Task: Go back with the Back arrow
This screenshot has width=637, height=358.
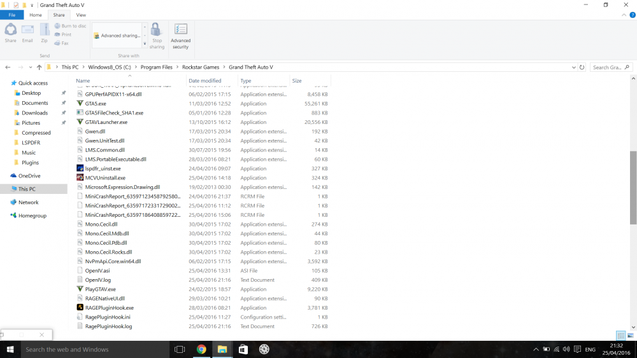Action: pos(8,67)
